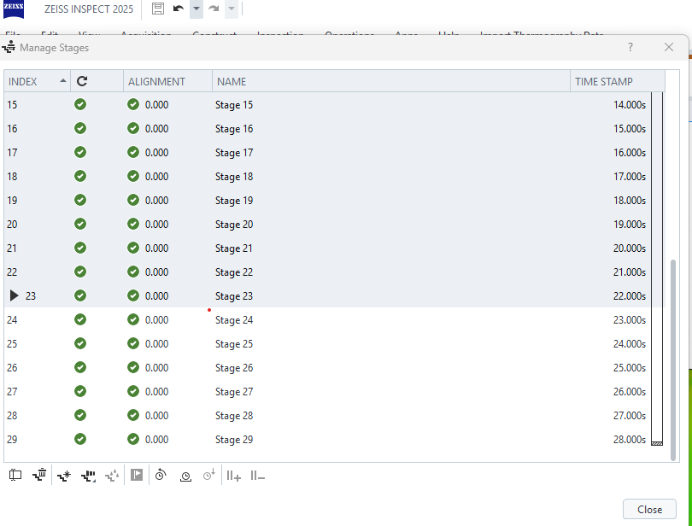Click the remove stage columns minus icon
The height and width of the screenshot is (526, 692).
[x=257, y=476]
